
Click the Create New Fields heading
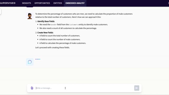tap(45, 32)
